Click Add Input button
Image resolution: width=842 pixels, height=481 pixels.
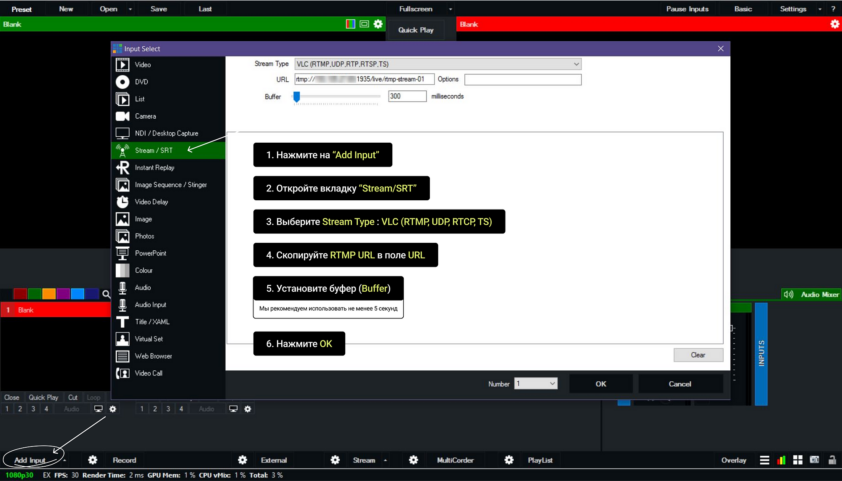click(29, 460)
